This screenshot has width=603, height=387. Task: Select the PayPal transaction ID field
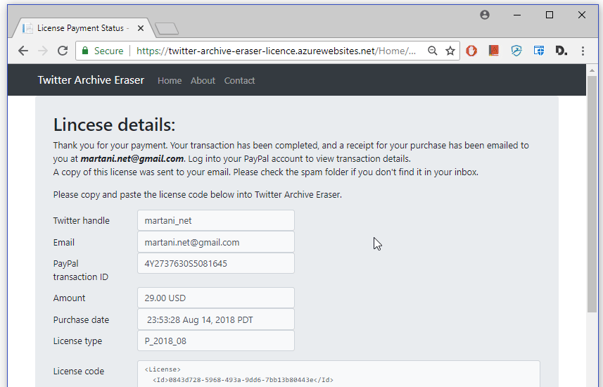pyautogui.click(x=216, y=264)
